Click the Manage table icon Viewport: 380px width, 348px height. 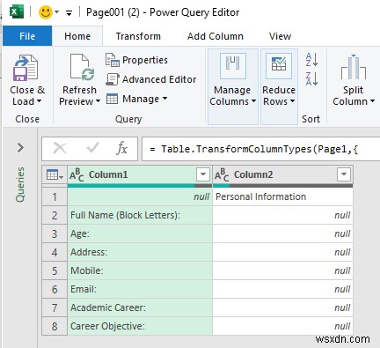[112, 99]
